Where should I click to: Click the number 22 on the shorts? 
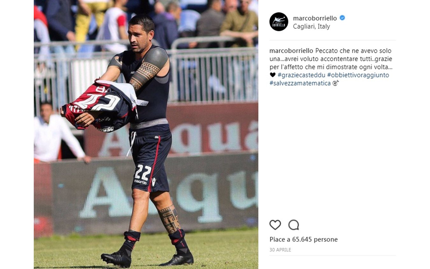click(142, 173)
